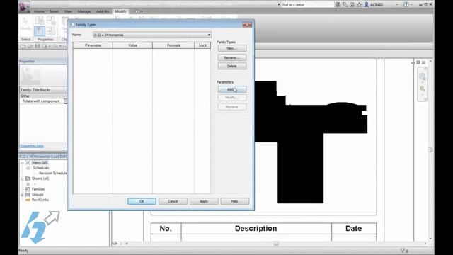
Task: Click the Families icon in project browser
Action: pyautogui.click(x=28, y=189)
